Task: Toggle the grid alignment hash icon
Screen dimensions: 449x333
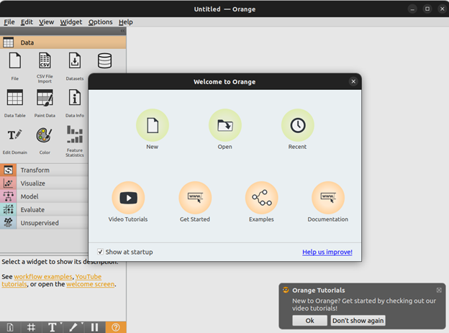Action: tap(31, 327)
